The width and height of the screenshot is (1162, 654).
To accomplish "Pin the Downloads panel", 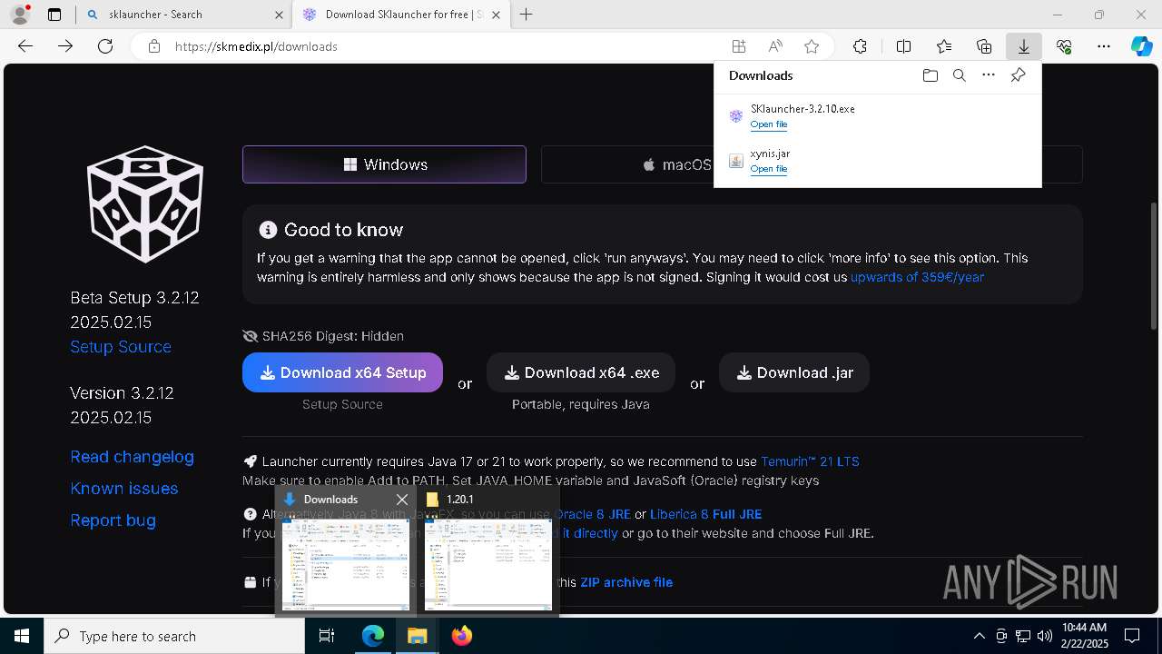I will [1018, 75].
